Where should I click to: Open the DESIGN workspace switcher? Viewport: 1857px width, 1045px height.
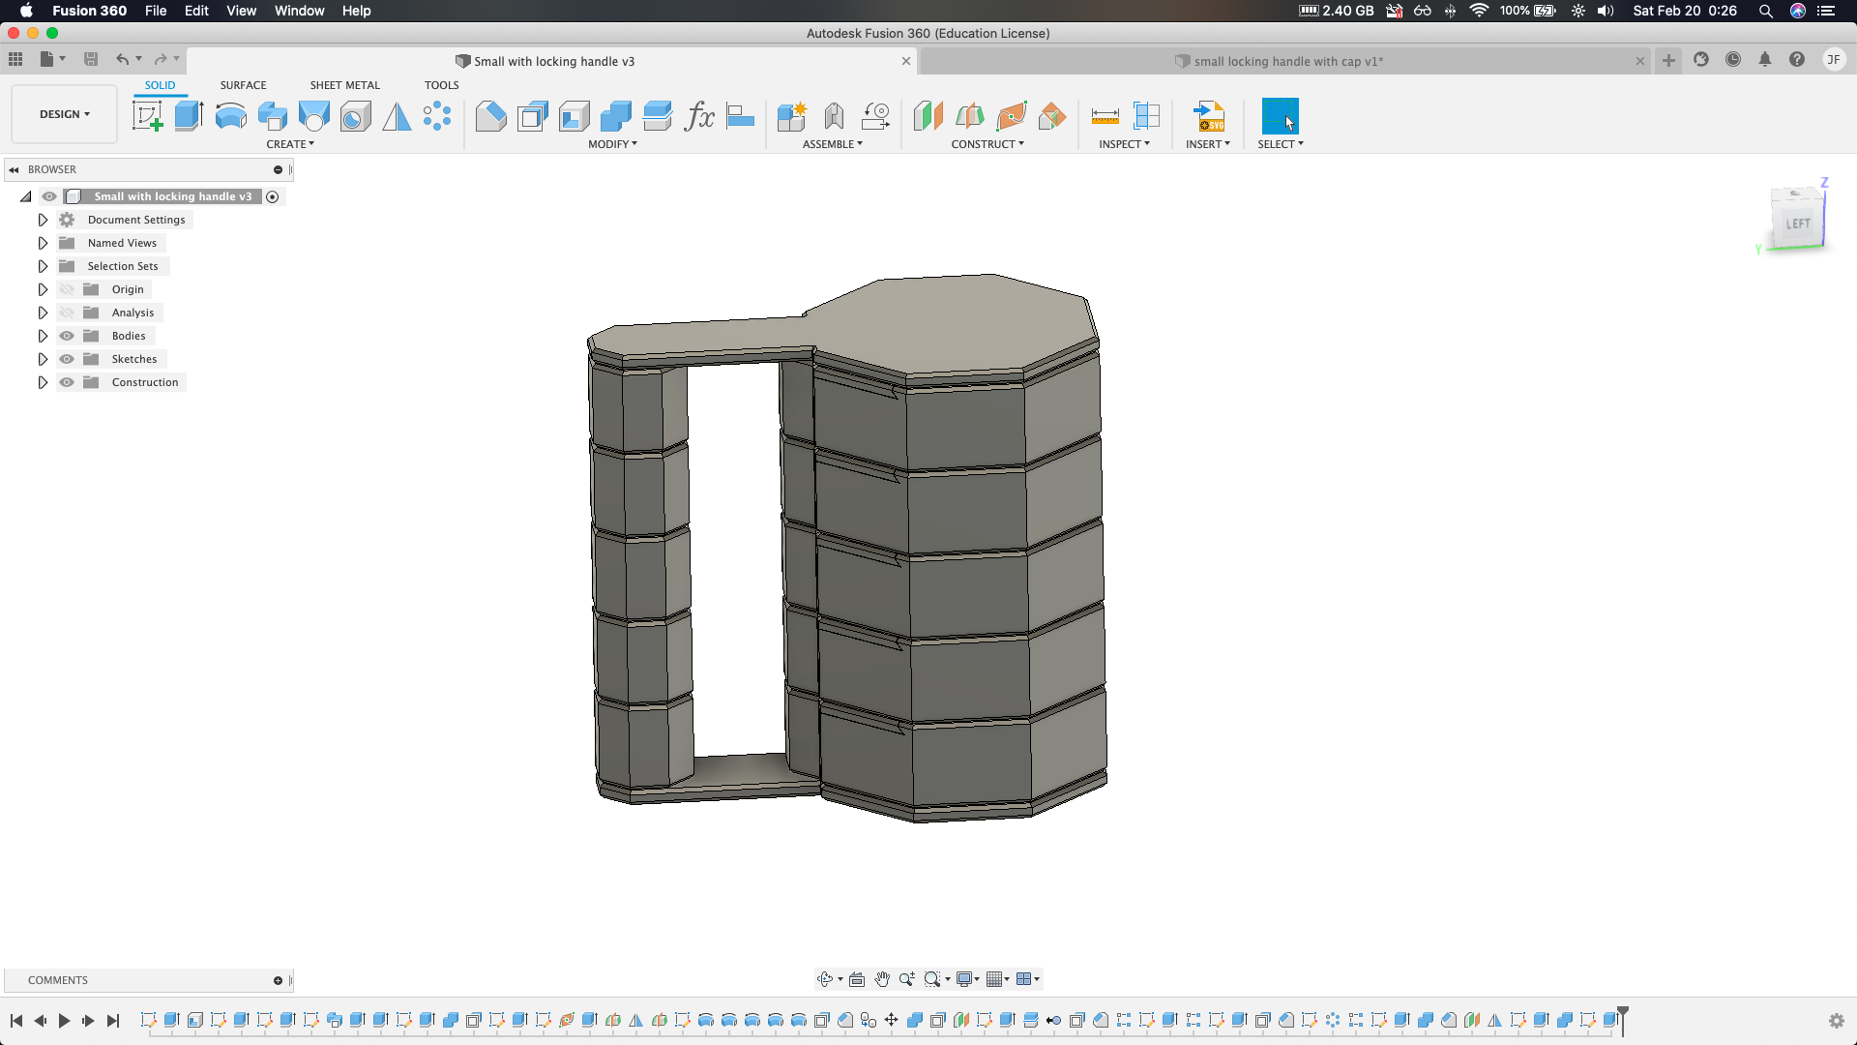pyautogui.click(x=63, y=113)
